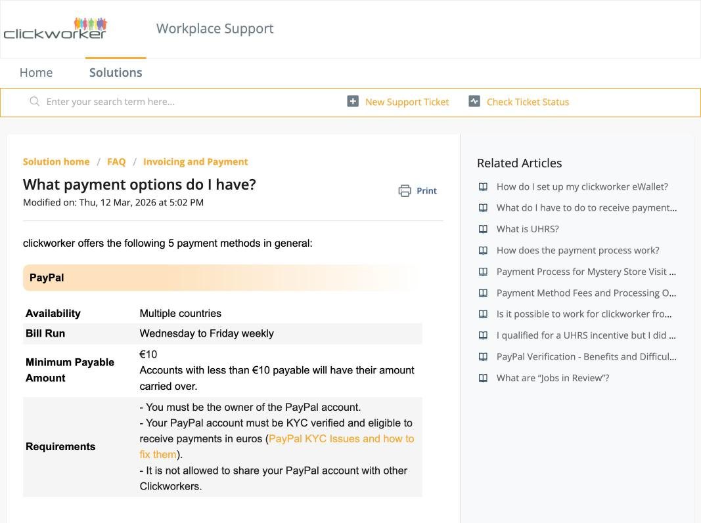Click the 'Wednesday to Friday weekly' cell
This screenshot has height=523, width=701.
tap(206, 333)
